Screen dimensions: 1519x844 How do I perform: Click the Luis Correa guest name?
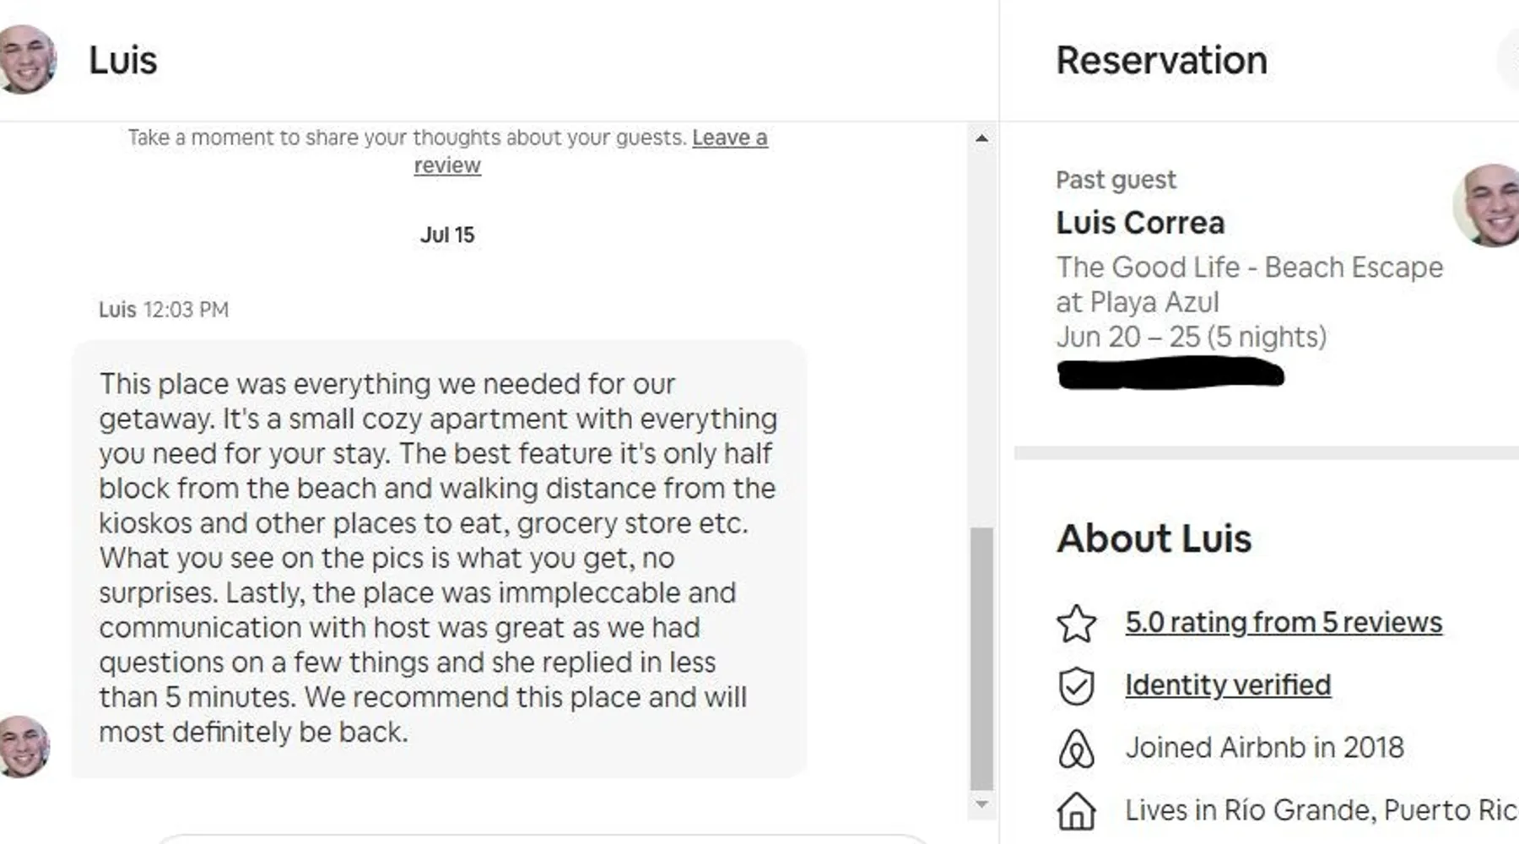(1139, 223)
